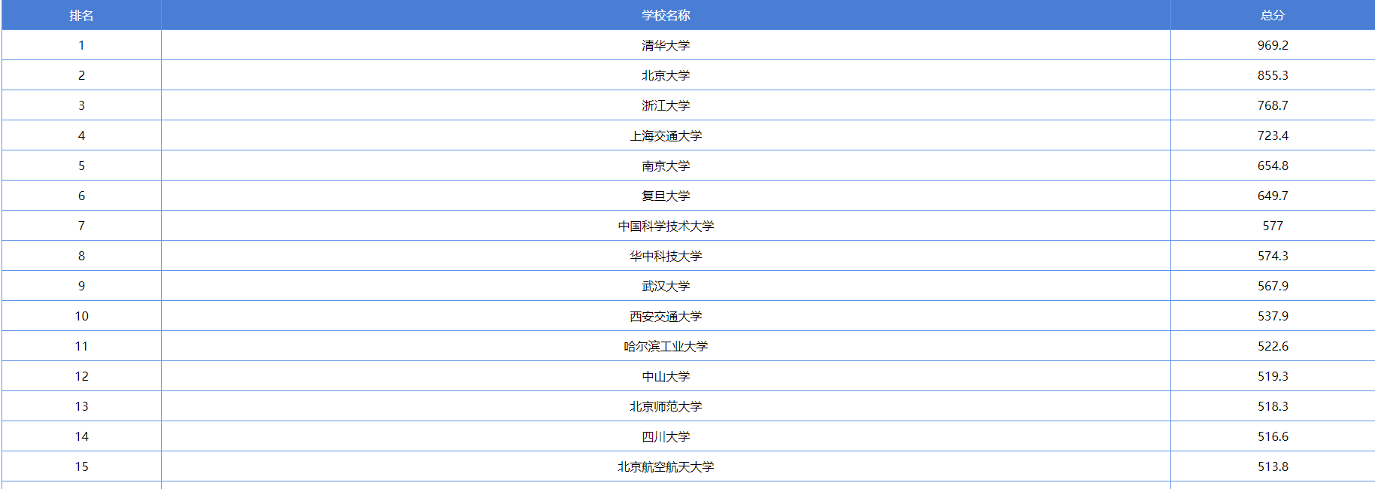Screen dimensions: 1375x489
Task: Click rank number 10 in 西安交通大学 row
Action: (x=81, y=316)
